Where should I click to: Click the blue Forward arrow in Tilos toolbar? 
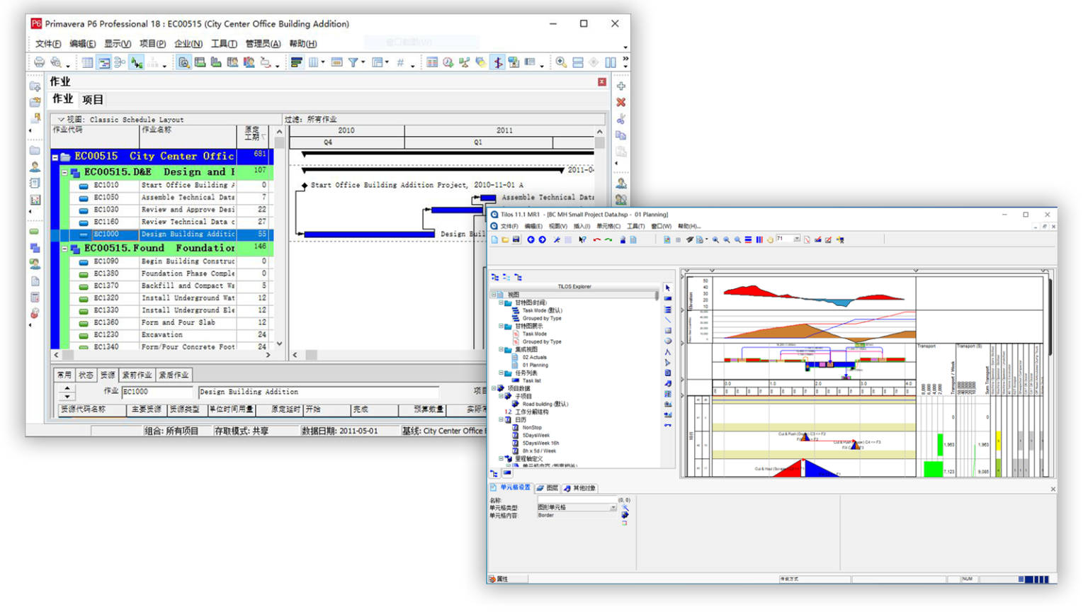pyautogui.click(x=542, y=240)
